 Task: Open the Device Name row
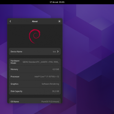[x=35, y=52]
